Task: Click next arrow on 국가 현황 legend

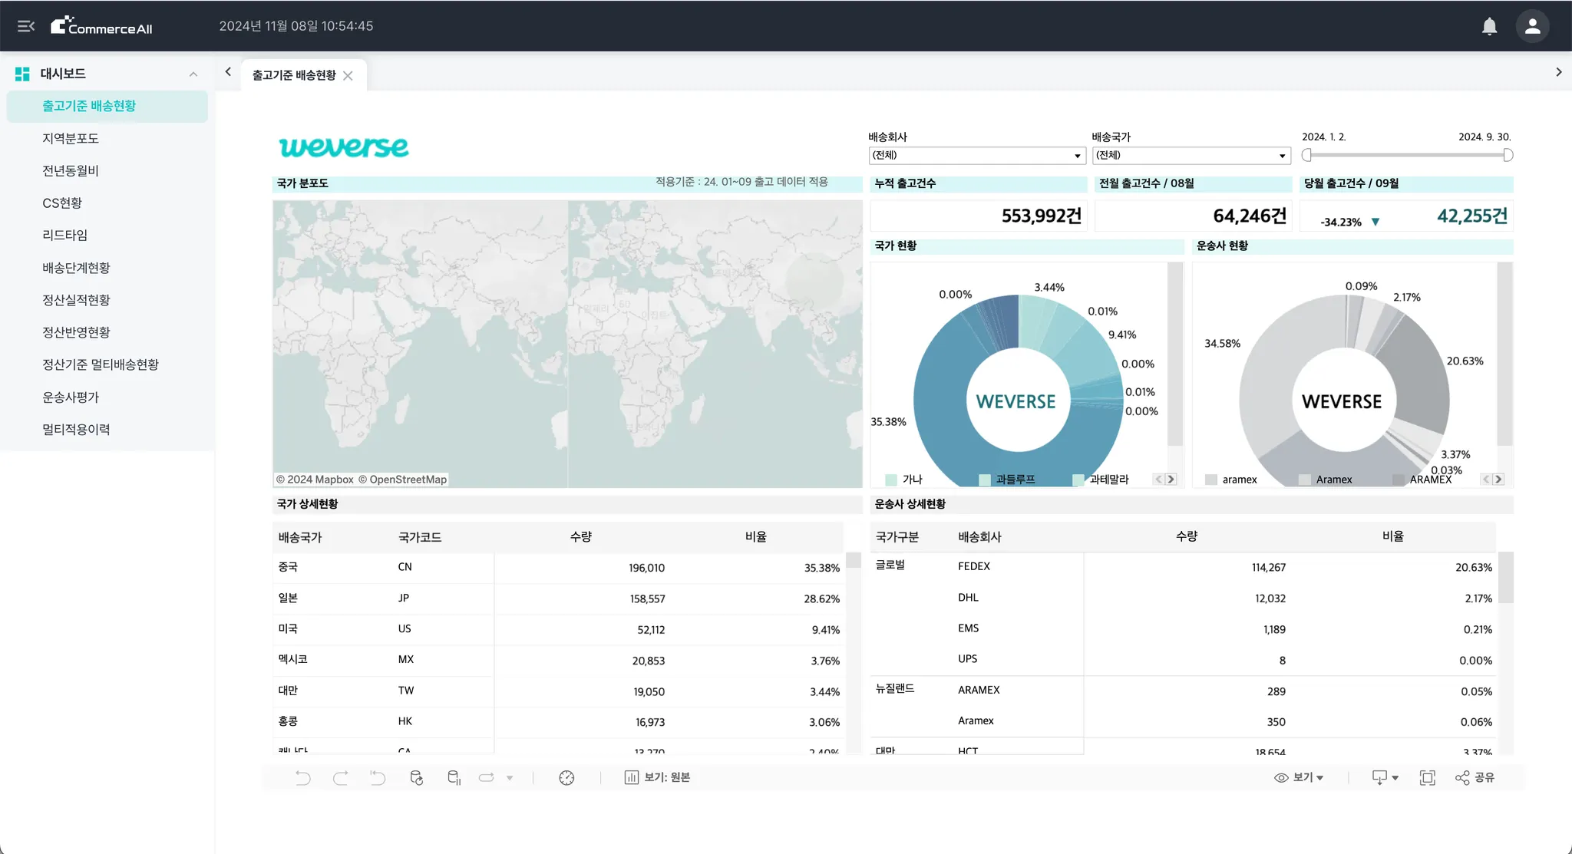Action: (1171, 479)
